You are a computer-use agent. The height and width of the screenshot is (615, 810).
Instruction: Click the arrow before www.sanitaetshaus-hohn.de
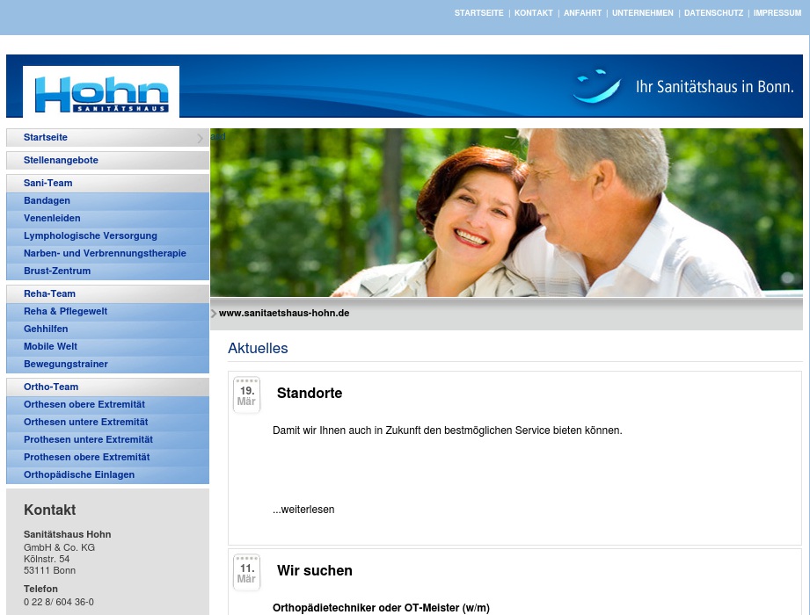click(x=214, y=313)
